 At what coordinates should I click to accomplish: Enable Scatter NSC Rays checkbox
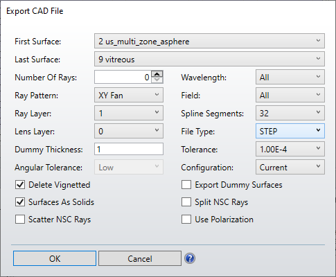[20, 220]
